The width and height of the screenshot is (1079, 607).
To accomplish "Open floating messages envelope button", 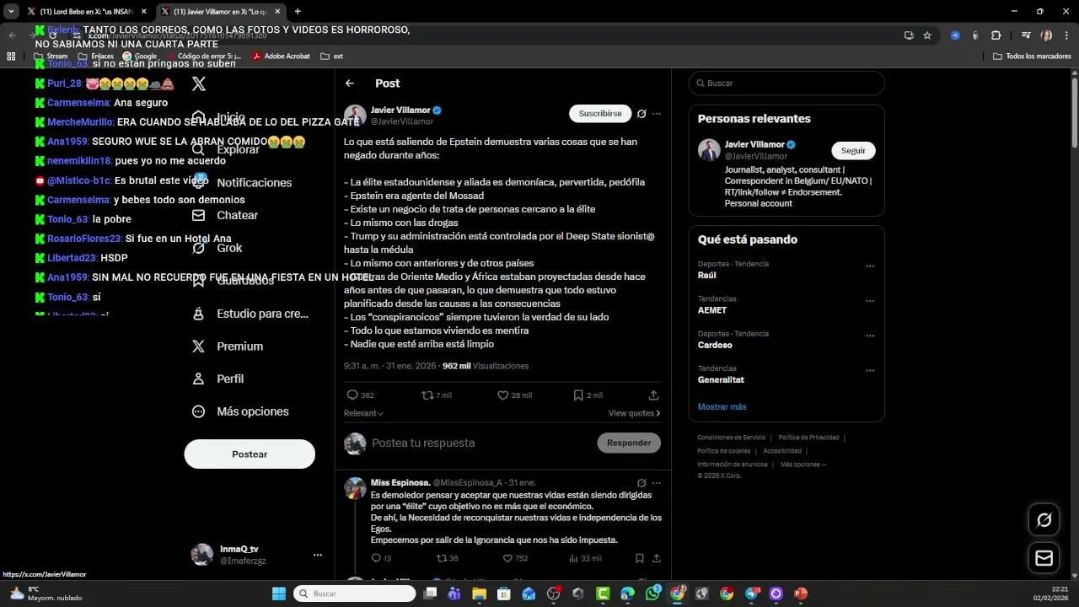I will [x=1044, y=558].
